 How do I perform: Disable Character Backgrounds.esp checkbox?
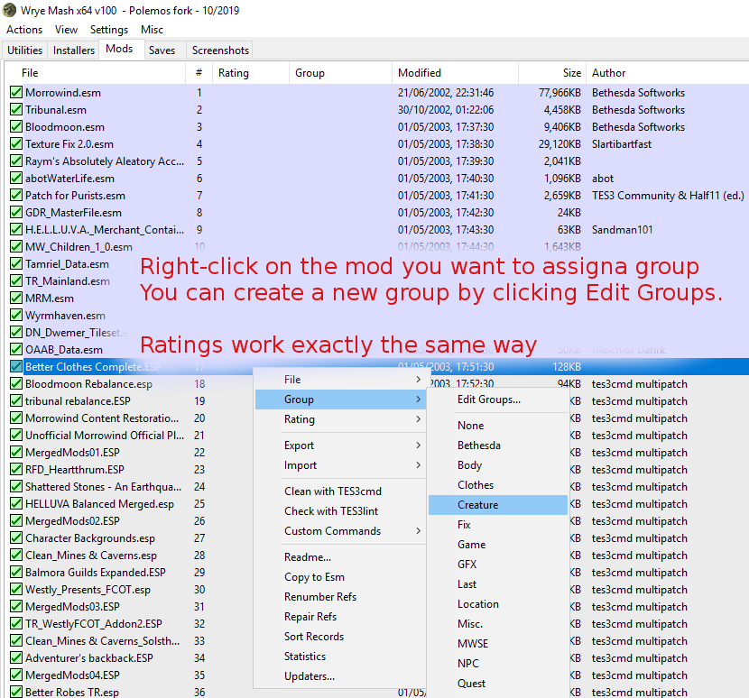[x=15, y=538]
